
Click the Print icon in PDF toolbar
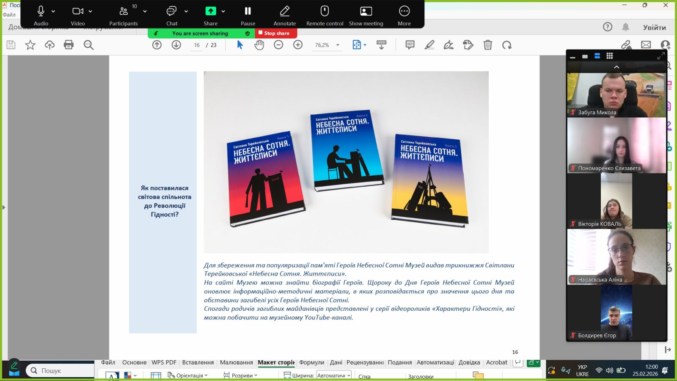click(69, 45)
